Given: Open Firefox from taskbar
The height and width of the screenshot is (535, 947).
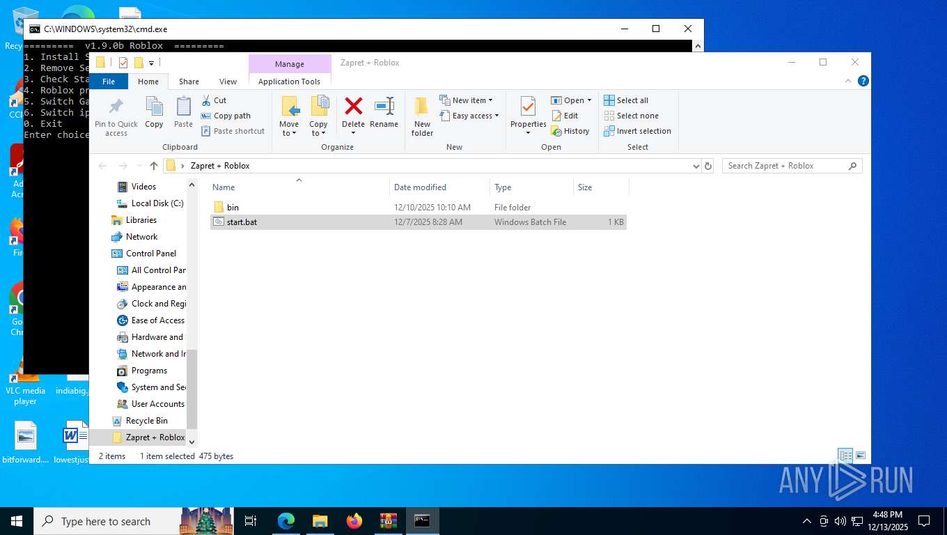Looking at the screenshot, I should (x=354, y=521).
